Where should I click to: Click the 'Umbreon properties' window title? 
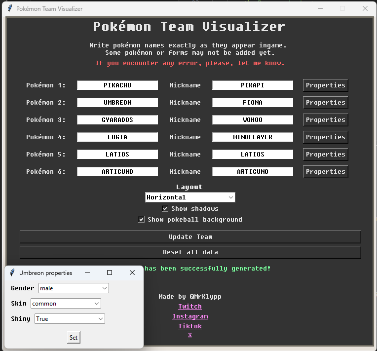[46, 273]
